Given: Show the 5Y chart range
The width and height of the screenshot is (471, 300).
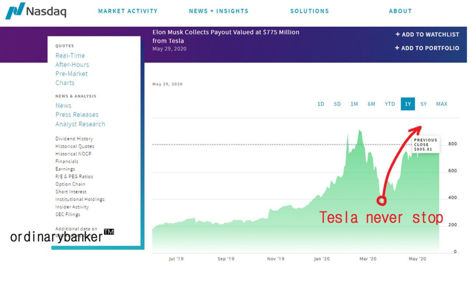Looking at the screenshot, I should 423,104.
